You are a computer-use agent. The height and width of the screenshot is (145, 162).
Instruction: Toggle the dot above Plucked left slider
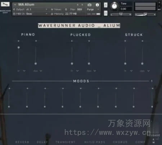coord(72,41)
